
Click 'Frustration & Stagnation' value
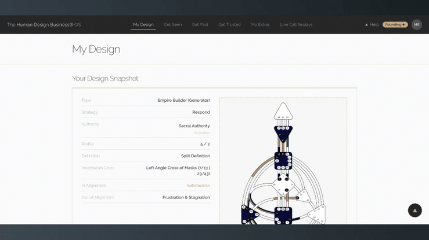(x=186, y=197)
